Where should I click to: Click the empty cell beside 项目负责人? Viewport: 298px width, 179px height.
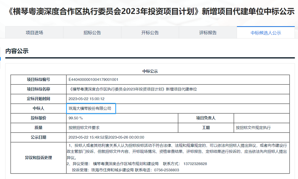[x=261, y=118]
